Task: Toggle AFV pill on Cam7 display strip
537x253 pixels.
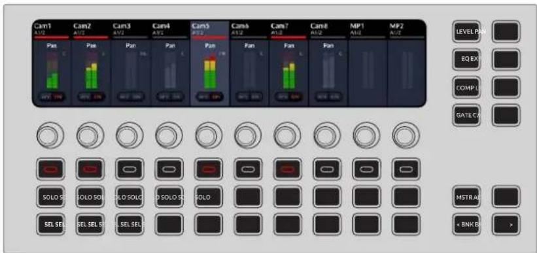Action: coord(283,97)
